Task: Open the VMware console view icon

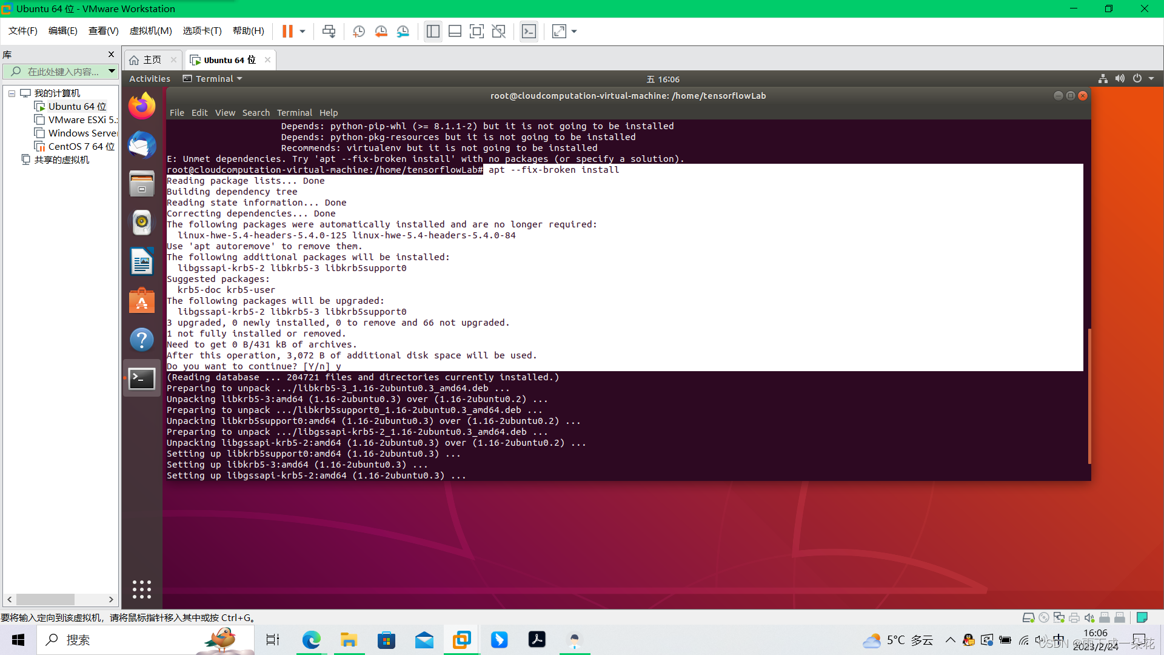Action: point(529,32)
